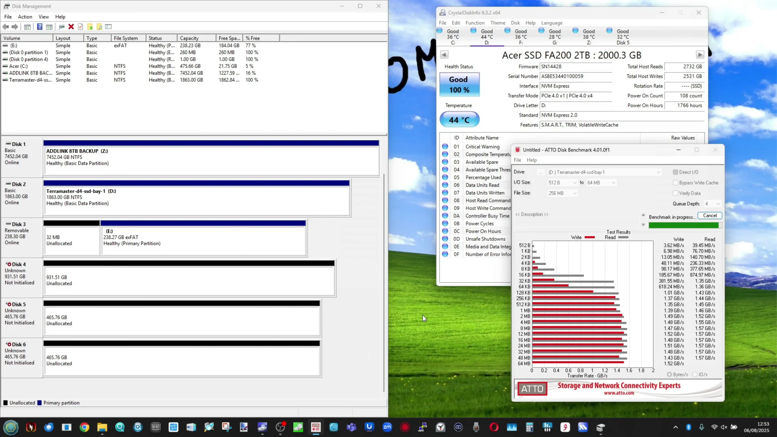Image resolution: width=777 pixels, height=437 pixels.
Task: Click the blue question mark Help icon
Action: [x=39, y=27]
